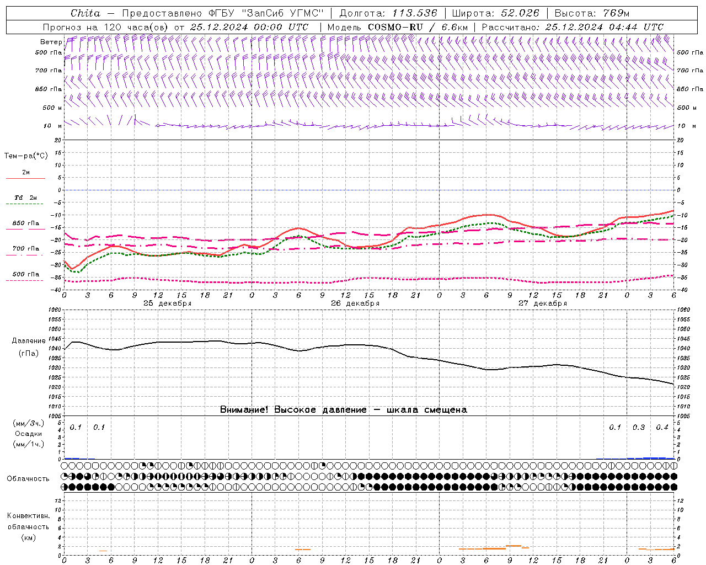The width and height of the screenshot is (706, 565).
Task: Click the "850 гПа" temperature legend entry
Action: tap(25, 223)
